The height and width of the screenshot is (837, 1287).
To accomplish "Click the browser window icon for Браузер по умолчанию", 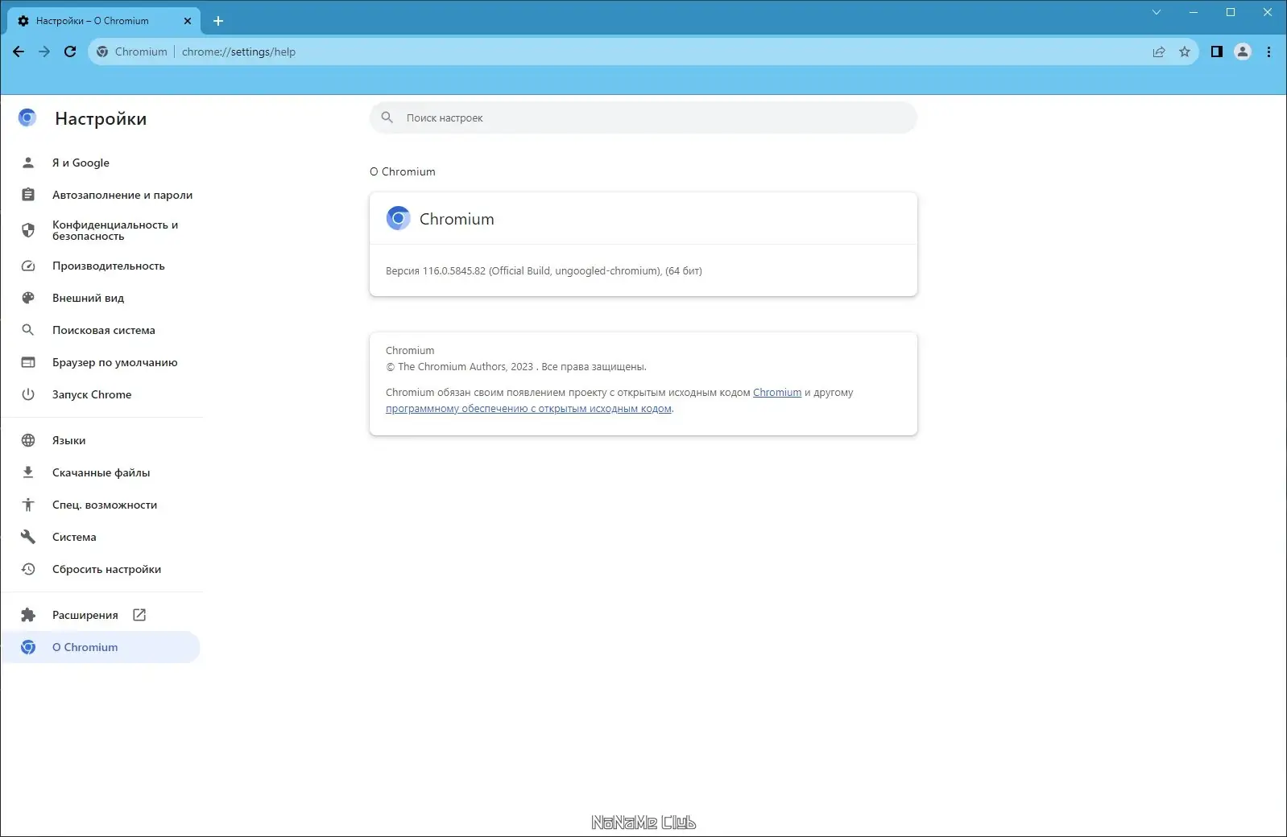I will (x=28, y=362).
